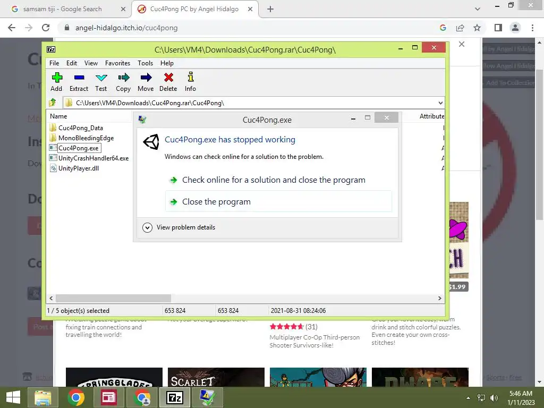Viewport: 544px width, 408px height.
Task: Open a new Chrome tab
Action: coord(270,9)
